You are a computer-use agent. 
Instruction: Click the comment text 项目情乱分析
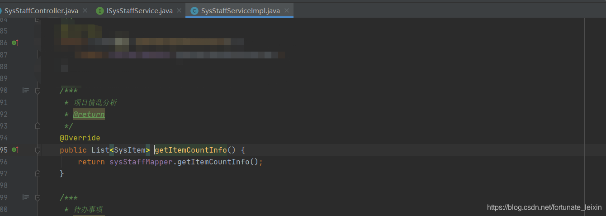pyautogui.click(x=95, y=102)
